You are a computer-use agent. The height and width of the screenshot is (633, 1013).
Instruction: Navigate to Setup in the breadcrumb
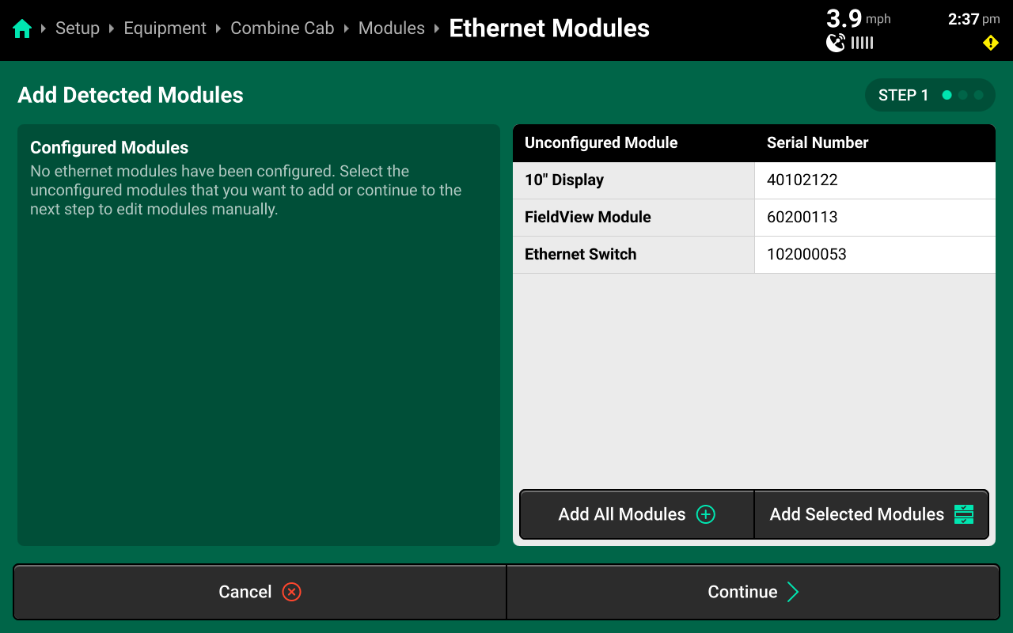pyautogui.click(x=78, y=28)
